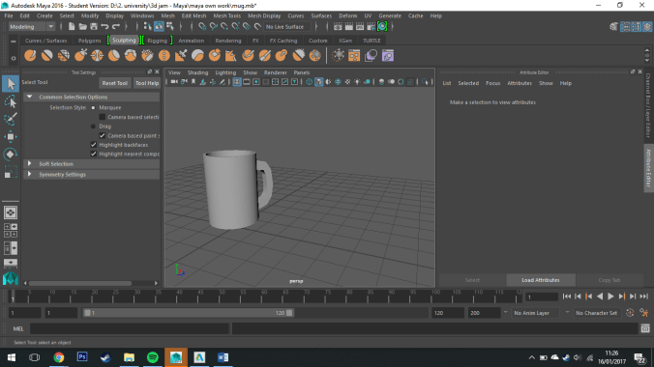Select the Marquee selection style
This screenshot has height=367, width=654.
[x=93, y=107]
